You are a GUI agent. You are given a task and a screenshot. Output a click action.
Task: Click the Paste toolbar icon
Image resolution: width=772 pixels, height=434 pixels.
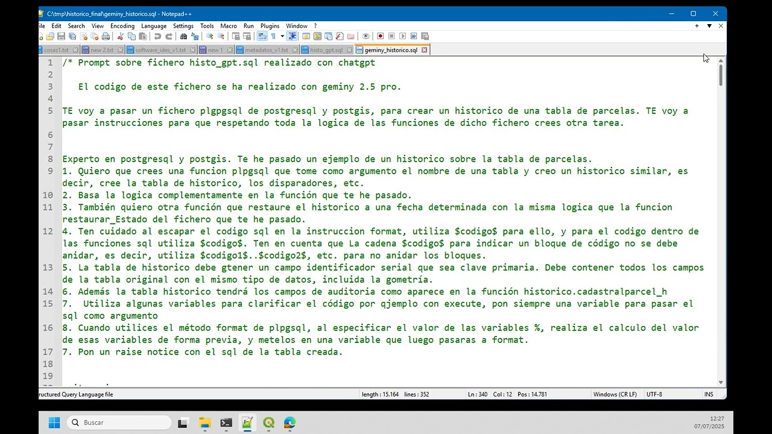pyautogui.click(x=143, y=36)
